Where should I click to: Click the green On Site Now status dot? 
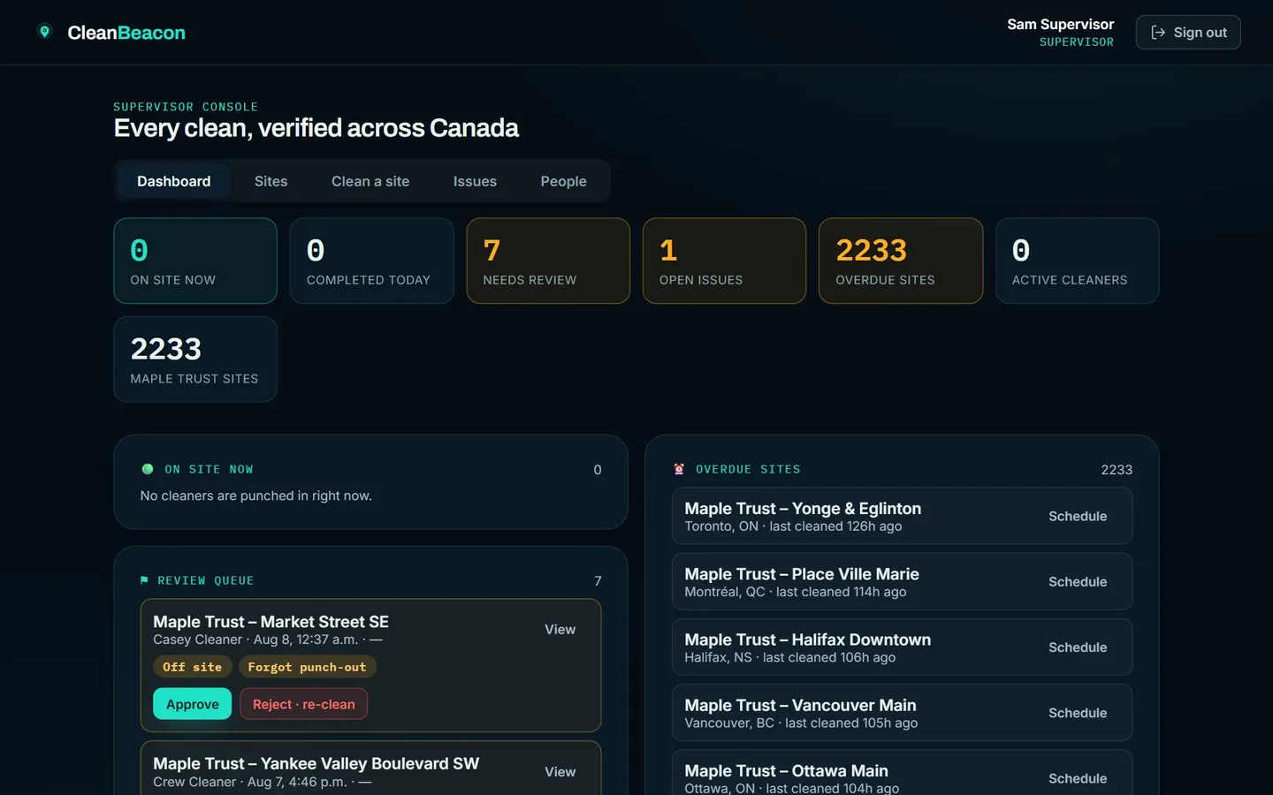click(148, 469)
